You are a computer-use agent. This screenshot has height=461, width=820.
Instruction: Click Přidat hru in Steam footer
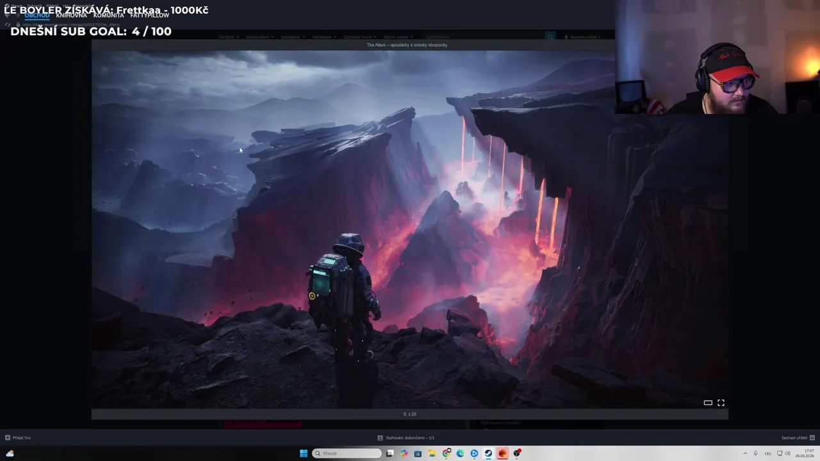[22, 438]
